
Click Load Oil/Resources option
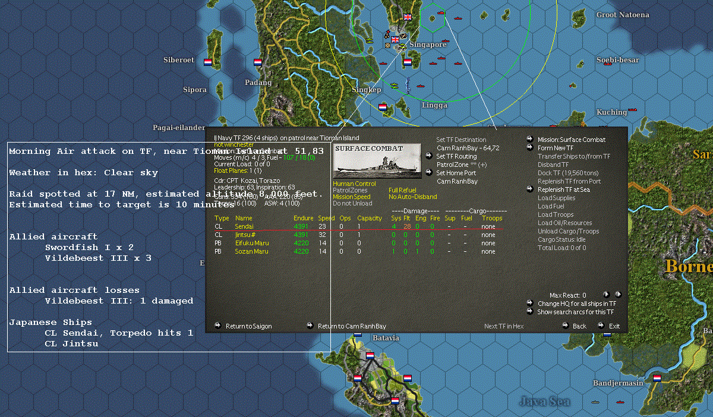pyautogui.click(x=565, y=223)
